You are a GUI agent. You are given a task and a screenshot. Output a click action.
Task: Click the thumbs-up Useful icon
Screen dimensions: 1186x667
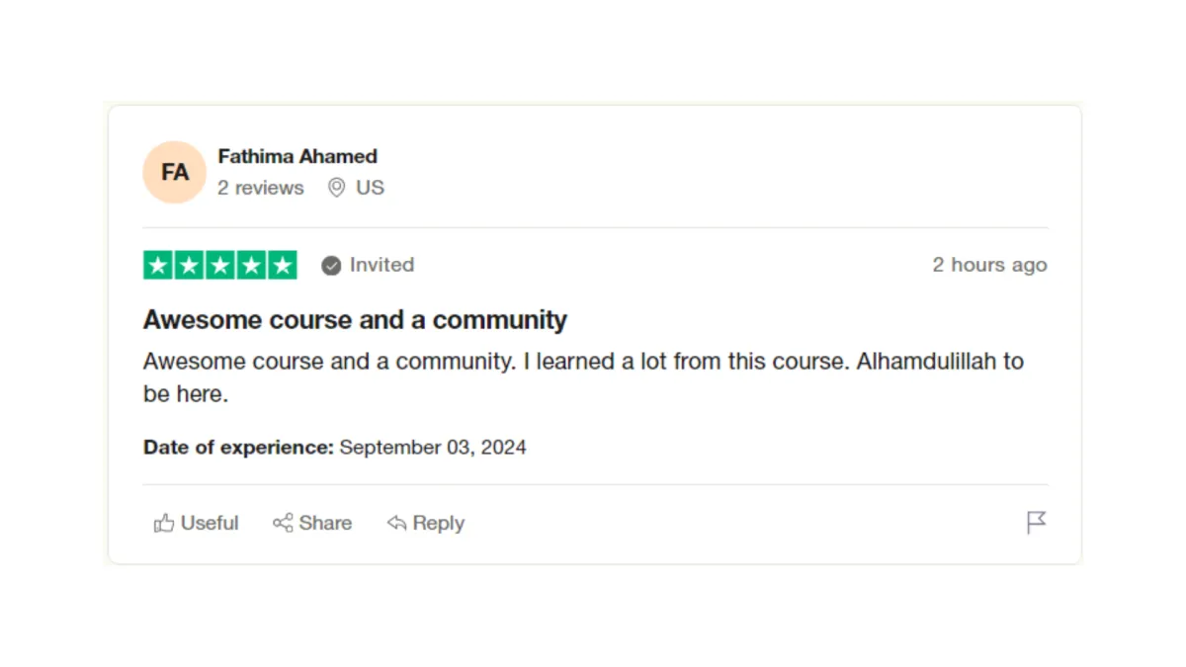pos(164,523)
